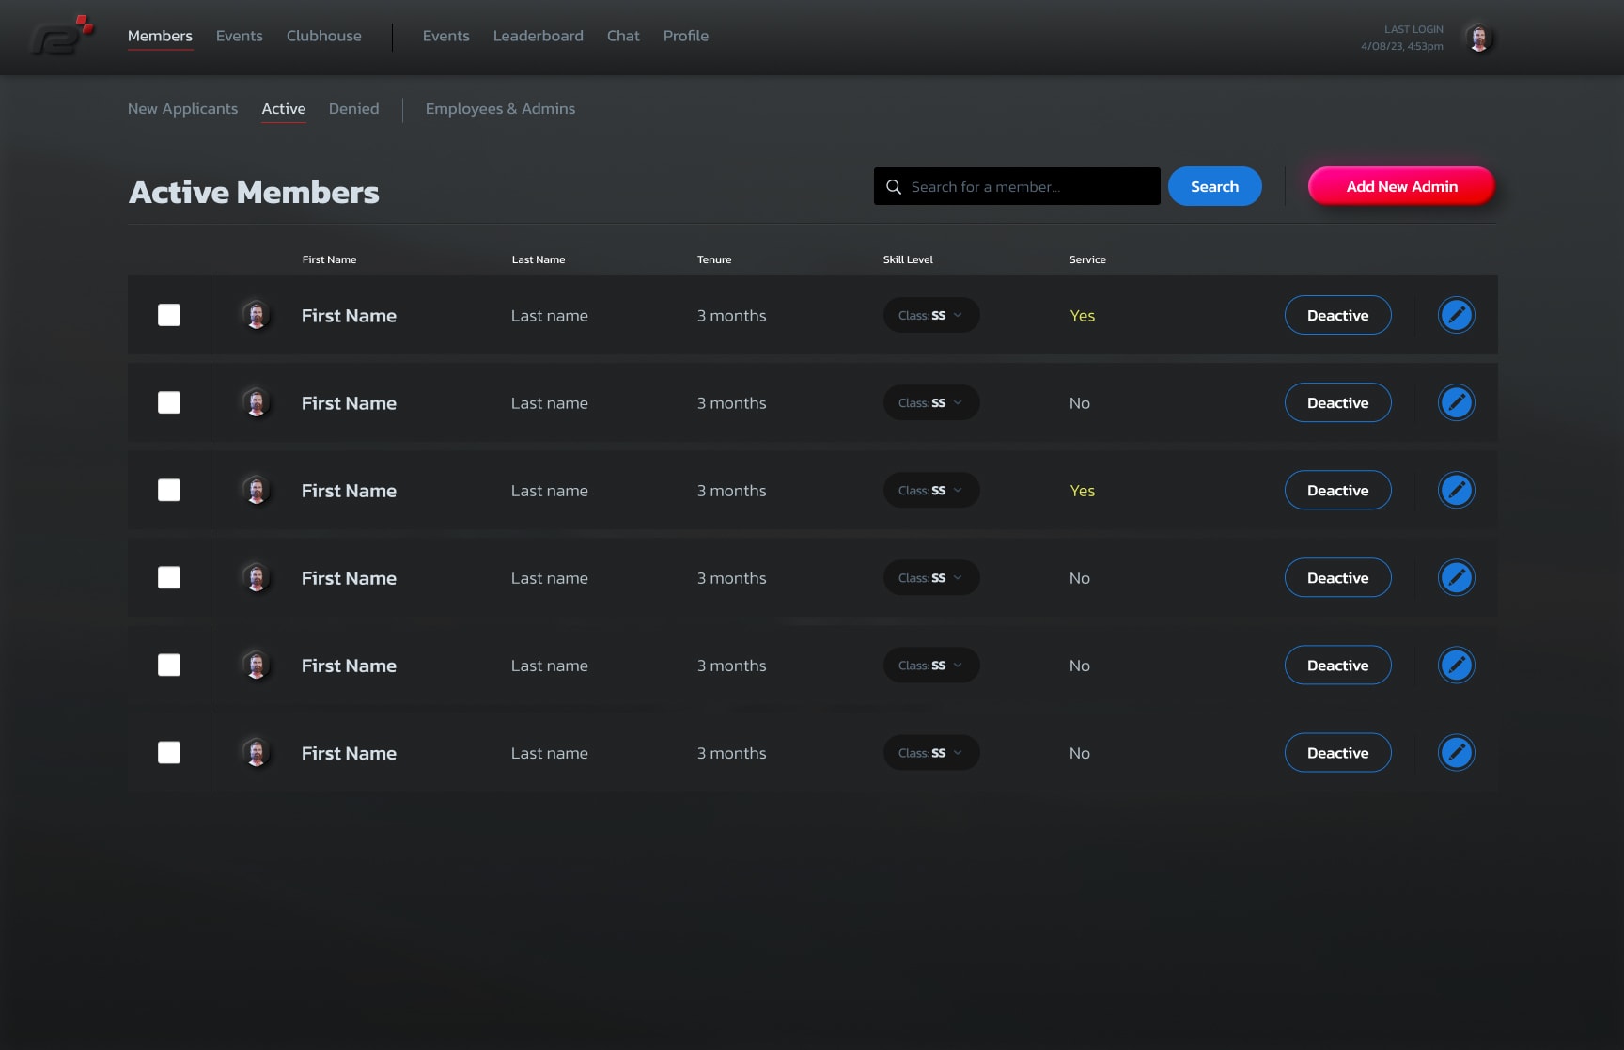Click the Last Name column header
Image resolution: width=1624 pixels, height=1050 pixels.
click(539, 259)
